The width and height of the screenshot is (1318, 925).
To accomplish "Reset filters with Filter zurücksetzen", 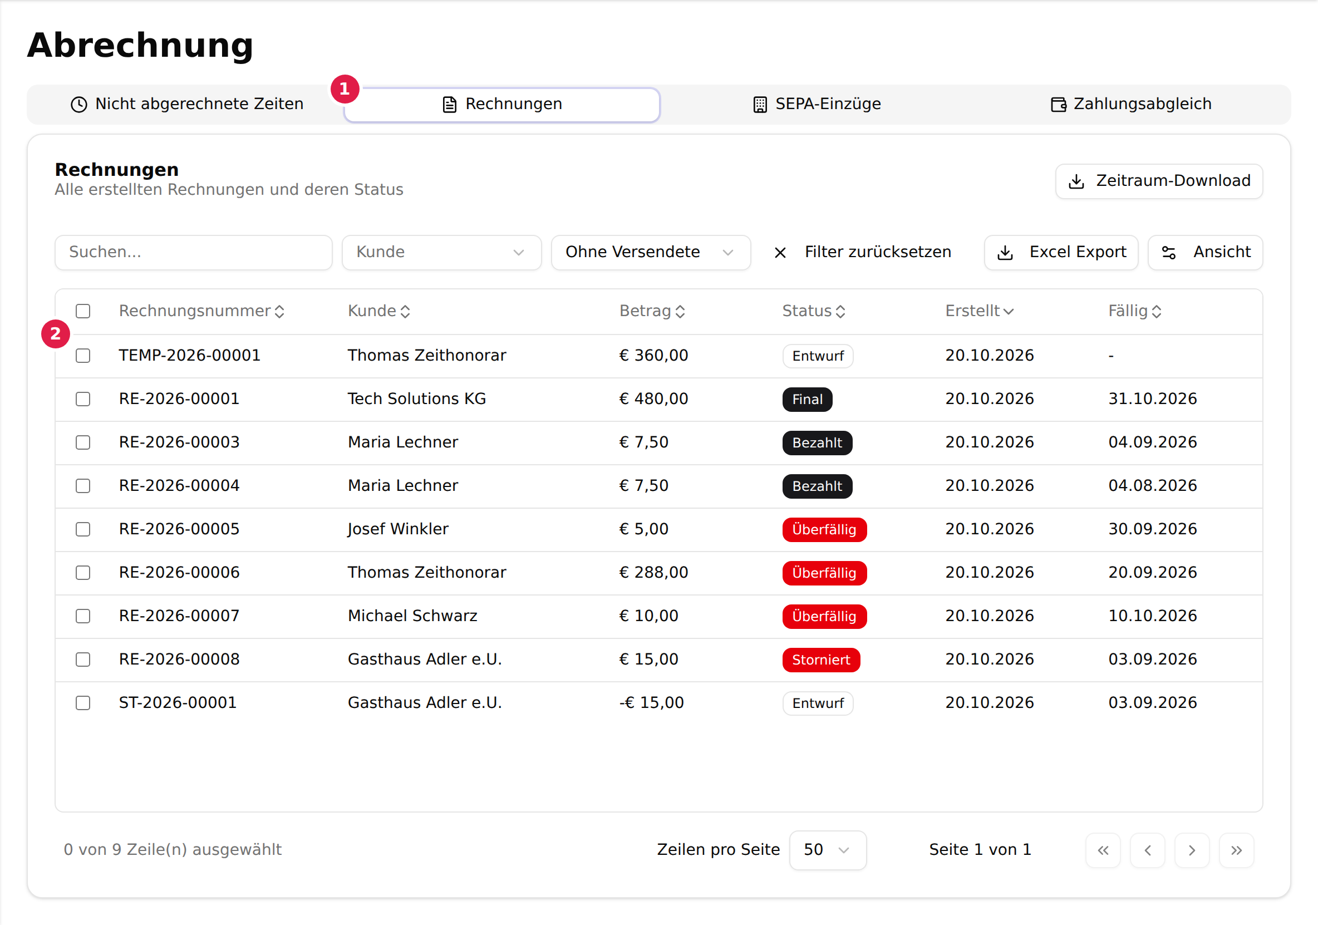I will [863, 252].
